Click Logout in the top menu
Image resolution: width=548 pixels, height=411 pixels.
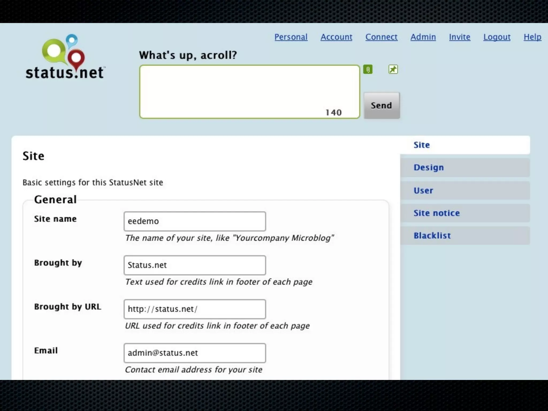coord(497,37)
